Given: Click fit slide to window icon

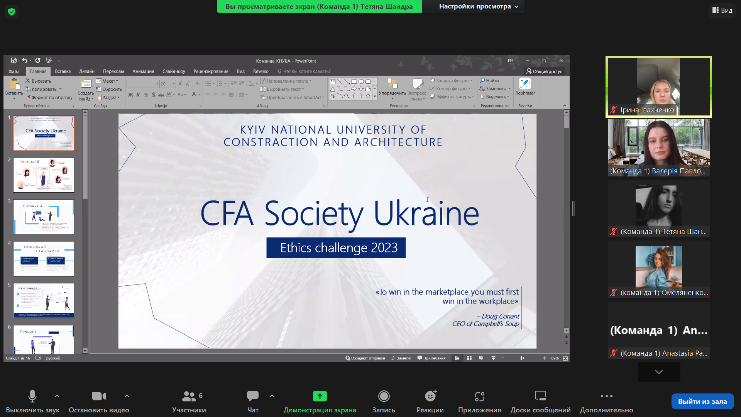Looking at the screenshot, I should (565, 358).
